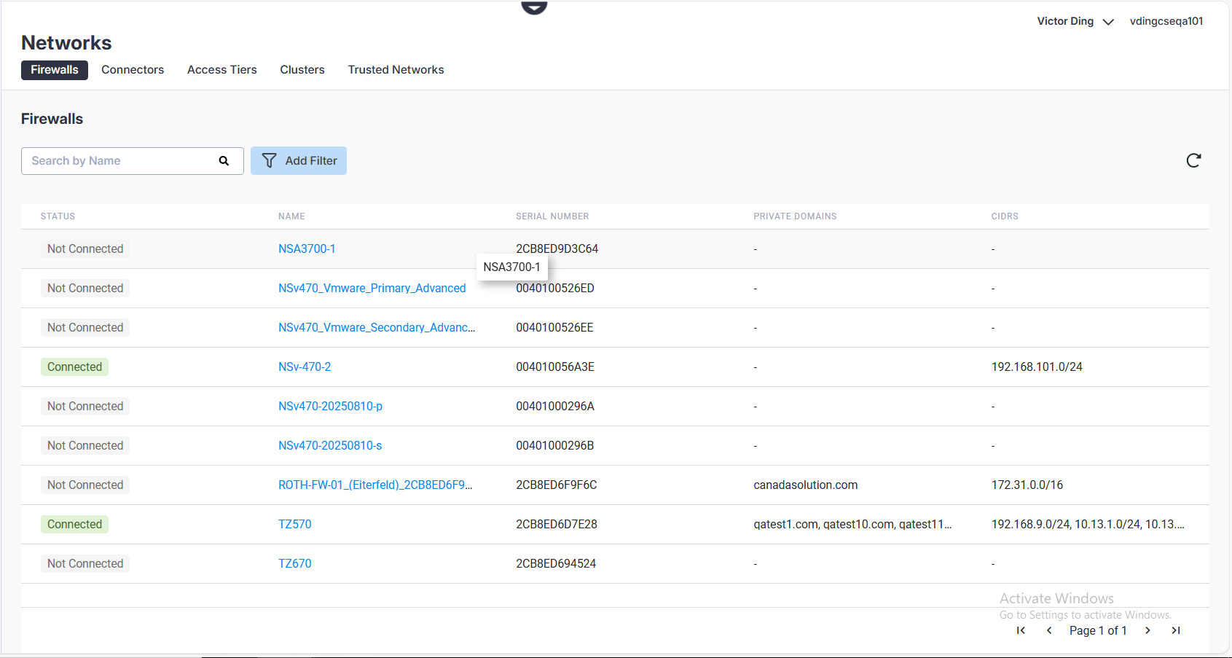Screen dimensions: 1232x658
Task: Click the refresh icon above the table
Action: (1193, 160)
